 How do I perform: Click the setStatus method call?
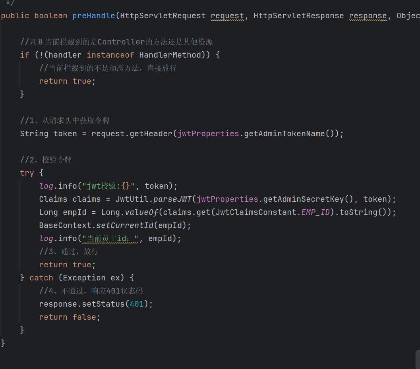click(103, 304)
